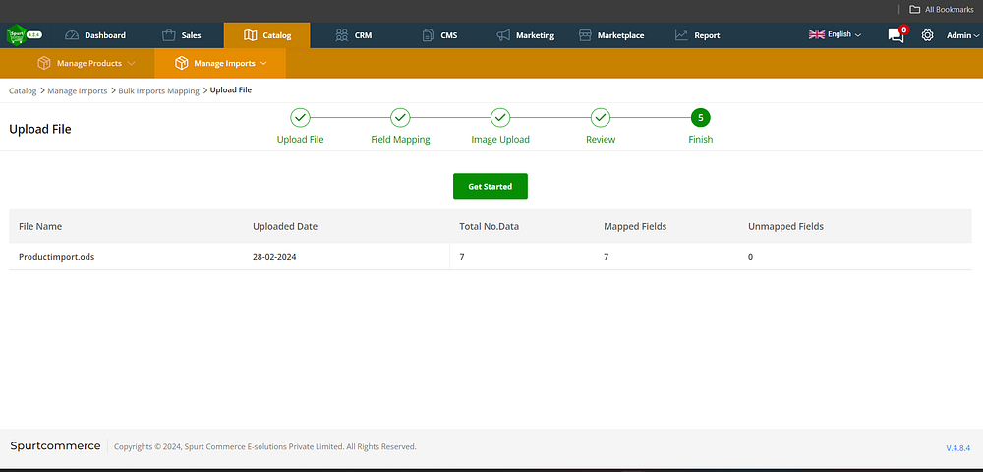Expand the Manage Products chevron
Viewport: 983px width, 472px height.
click(x=131, y=63)
